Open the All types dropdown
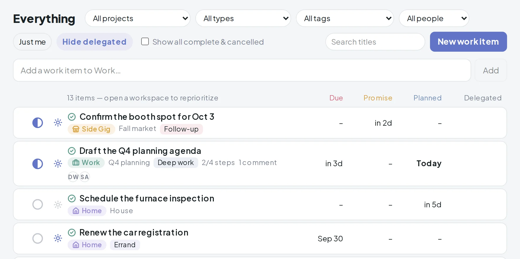 [x=243, y=18]
